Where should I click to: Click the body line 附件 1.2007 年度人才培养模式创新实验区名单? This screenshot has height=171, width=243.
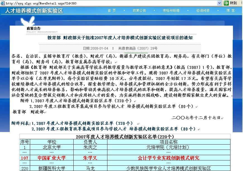tap(76, 101)
